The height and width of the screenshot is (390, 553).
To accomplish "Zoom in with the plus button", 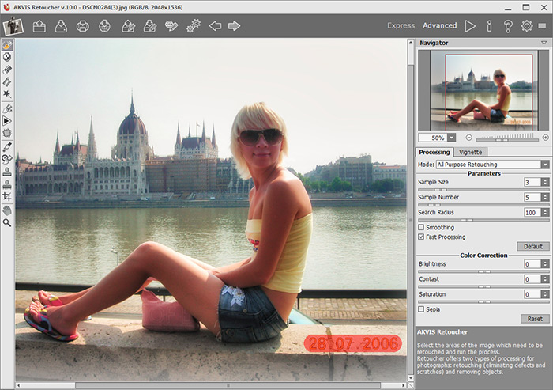I will [x=545, y=138].
